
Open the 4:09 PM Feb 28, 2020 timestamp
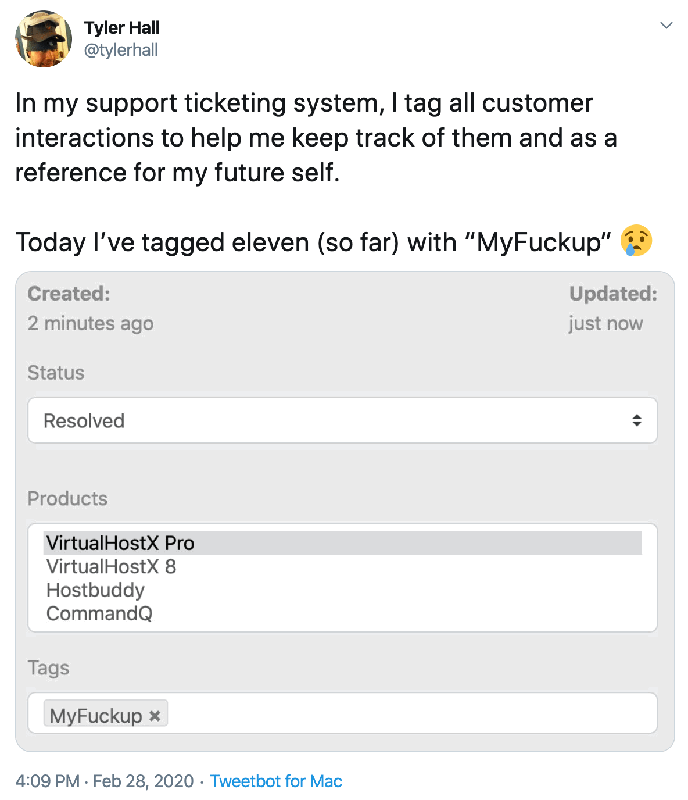coord(105,781)
